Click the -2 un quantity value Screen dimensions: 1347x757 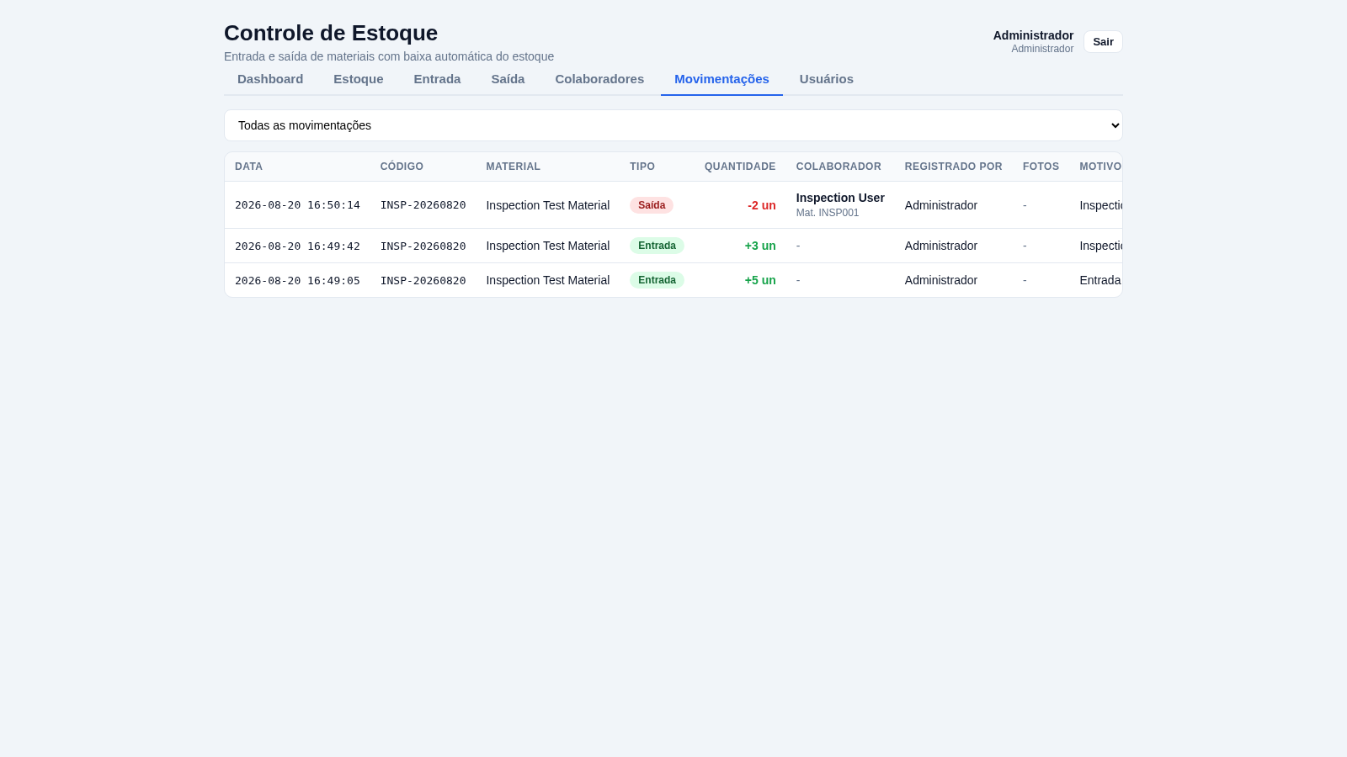(x=762, y=205)
